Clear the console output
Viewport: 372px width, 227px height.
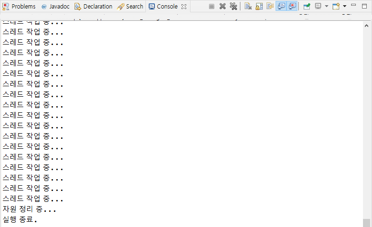[x=248, y=6]
